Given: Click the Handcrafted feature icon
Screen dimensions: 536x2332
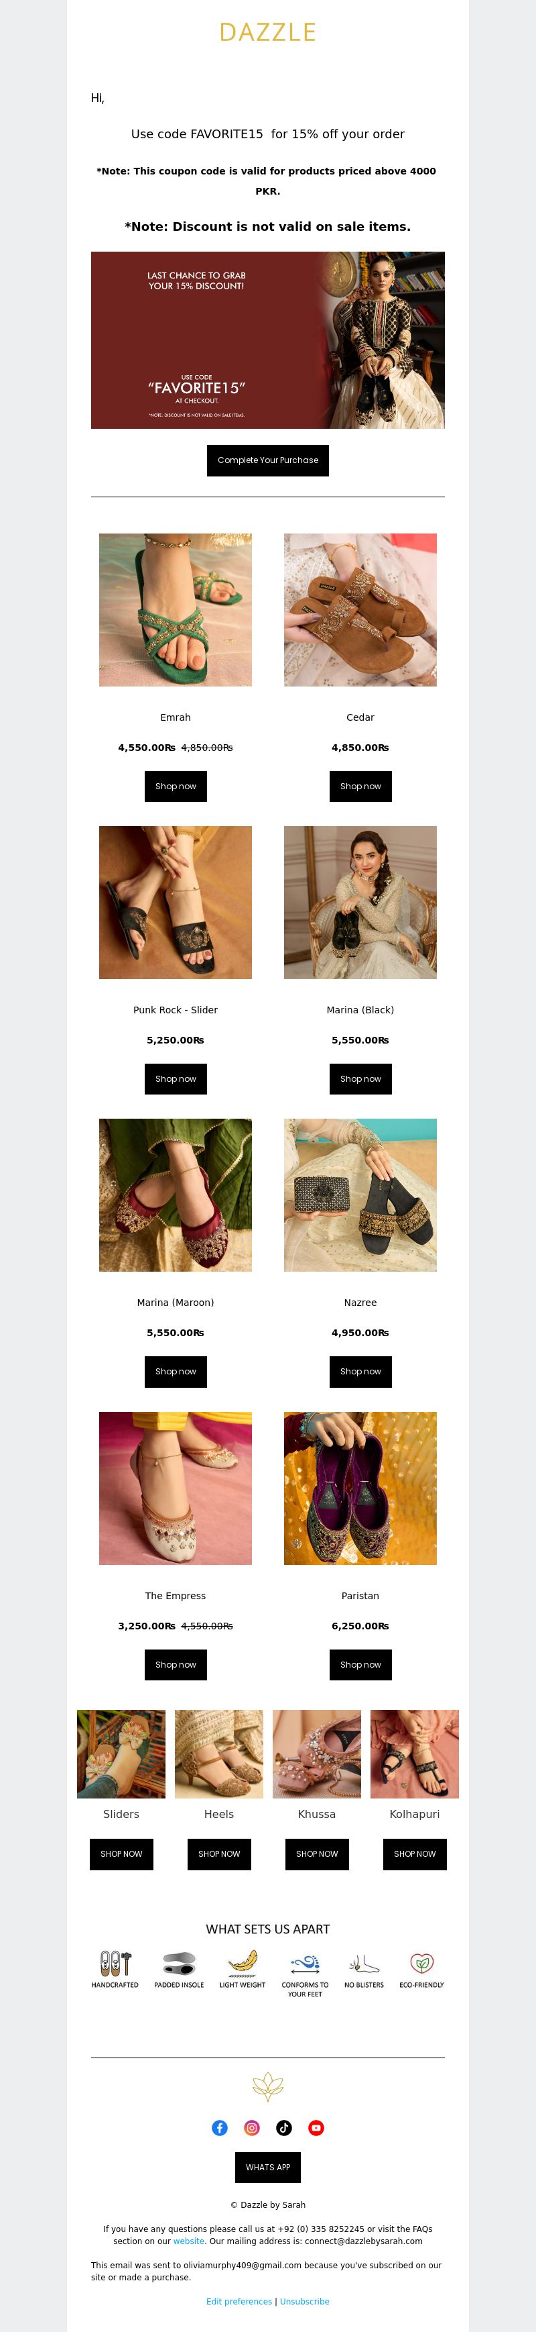Looking at the screenshot, I should click(x=115, y=1963).
